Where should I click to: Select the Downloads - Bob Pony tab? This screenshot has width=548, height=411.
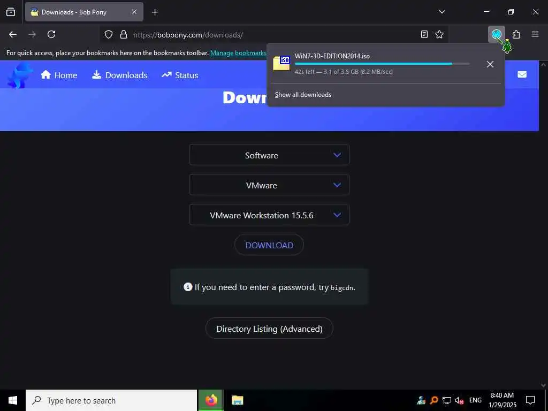[x=84, y=12]
